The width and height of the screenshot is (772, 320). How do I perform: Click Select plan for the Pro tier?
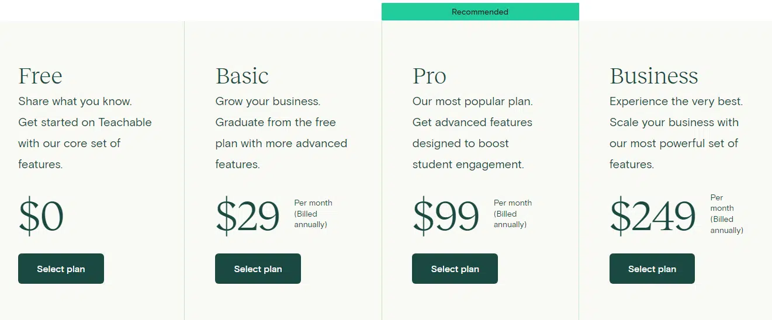point(455,269)
